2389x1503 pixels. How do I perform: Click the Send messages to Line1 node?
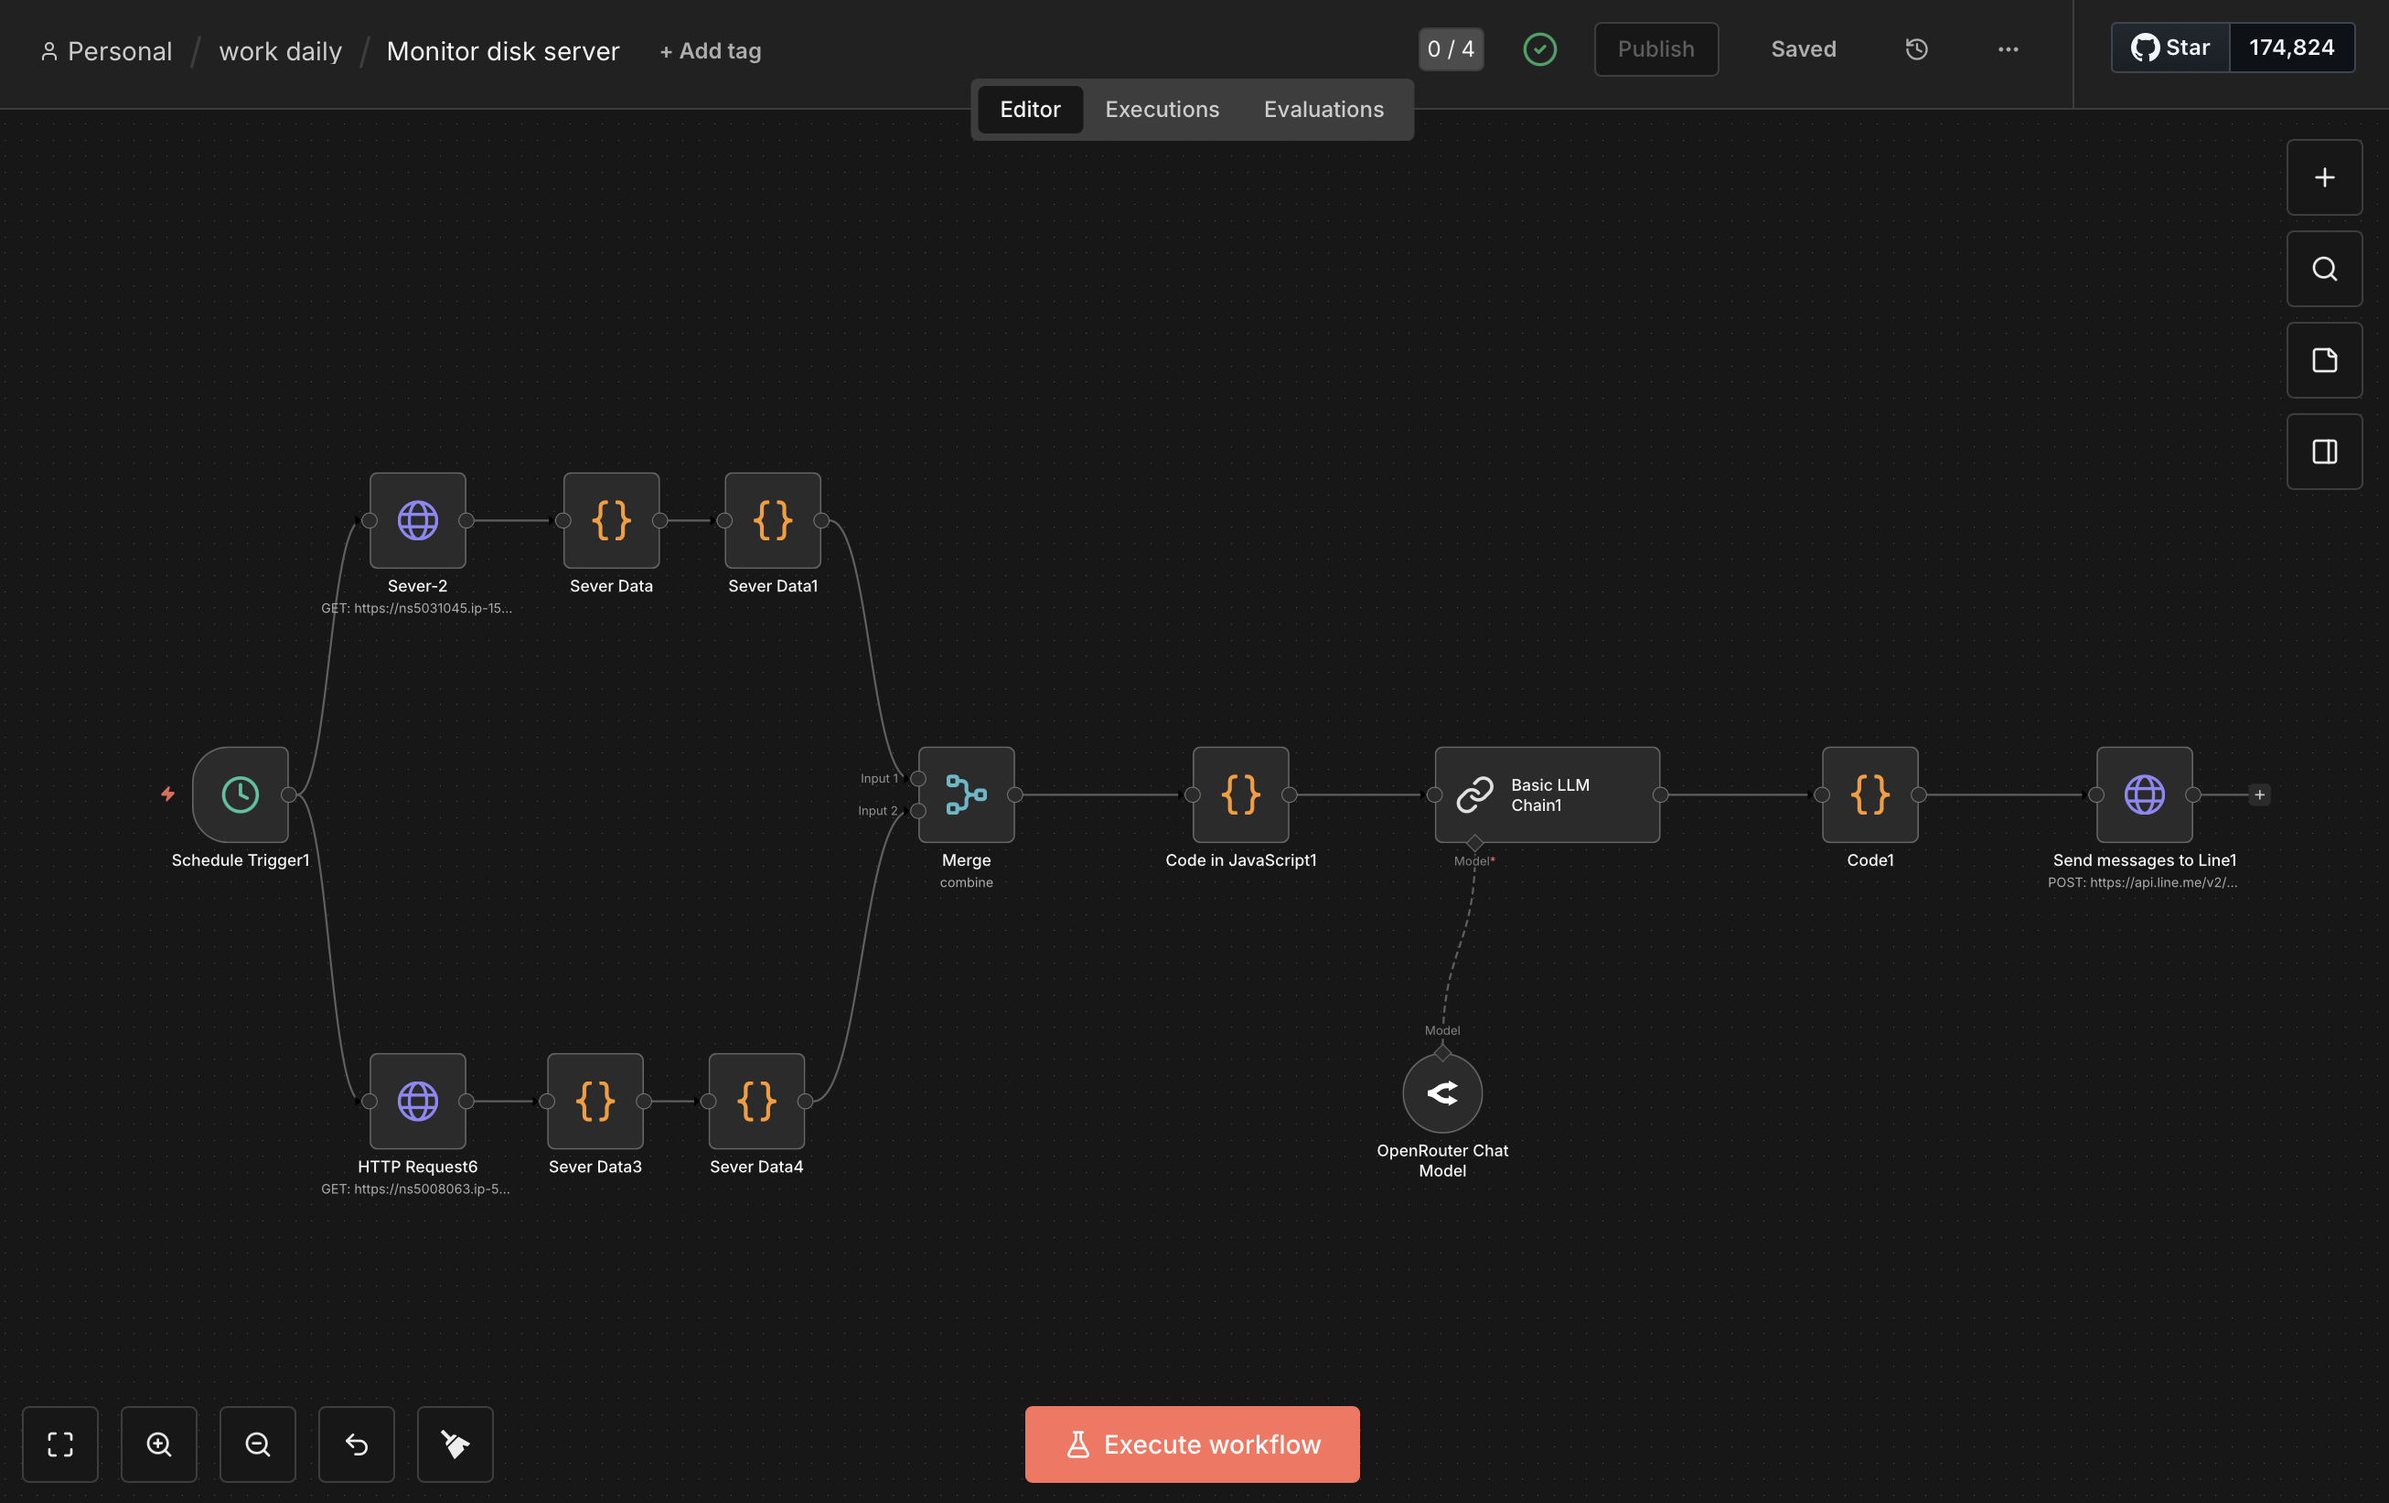(x=2143, y=794)
